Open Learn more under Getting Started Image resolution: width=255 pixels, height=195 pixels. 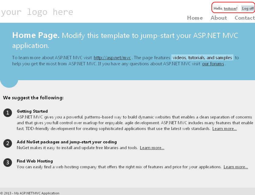click(224, 129)
